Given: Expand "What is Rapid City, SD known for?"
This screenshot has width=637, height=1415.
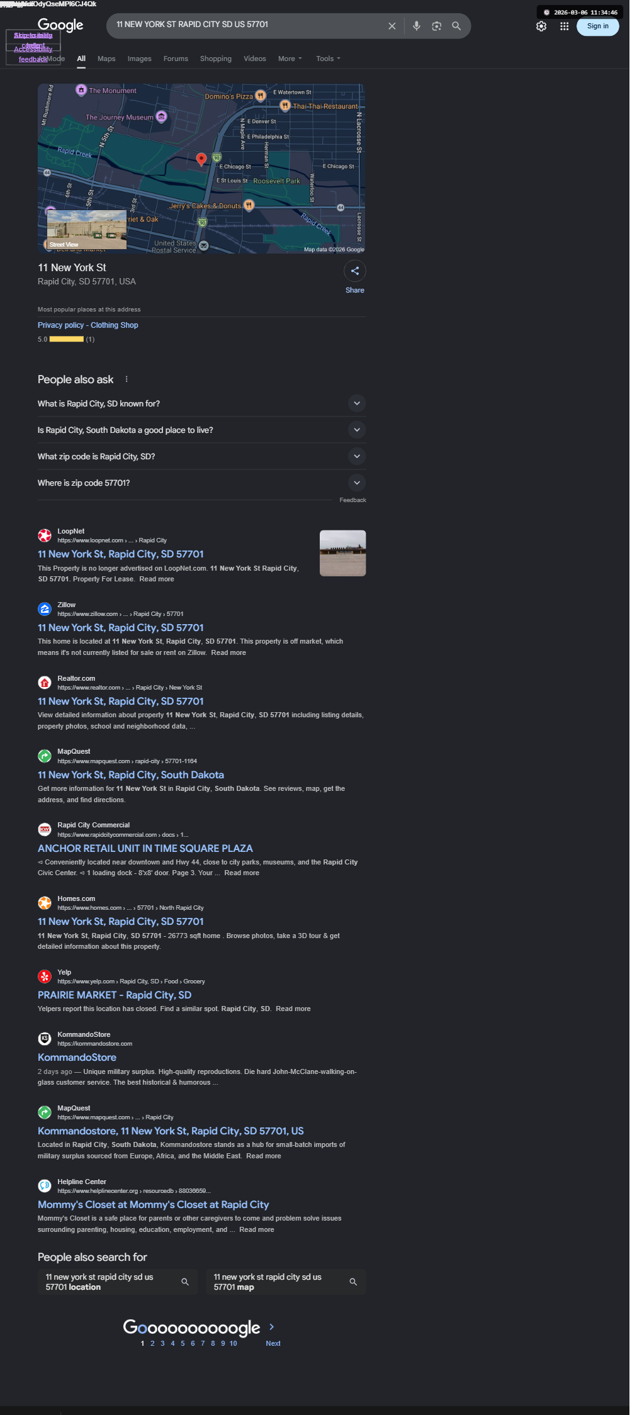Looking at the screenshot, I should tap(201, 403).
